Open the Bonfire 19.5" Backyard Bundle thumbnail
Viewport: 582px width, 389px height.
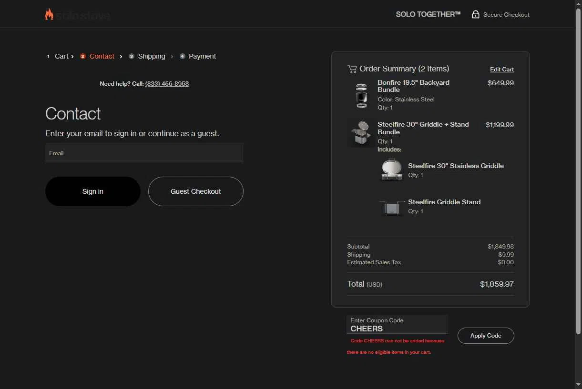[x=361, y=96]
